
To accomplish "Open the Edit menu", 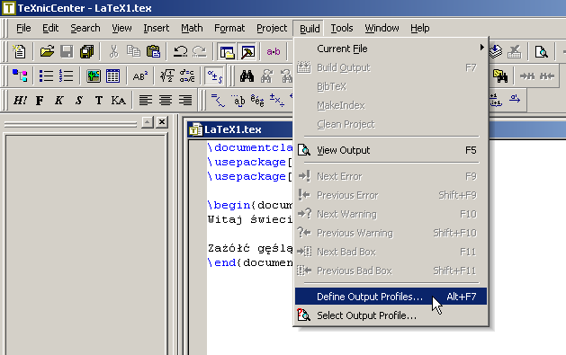I will point(50,28).
